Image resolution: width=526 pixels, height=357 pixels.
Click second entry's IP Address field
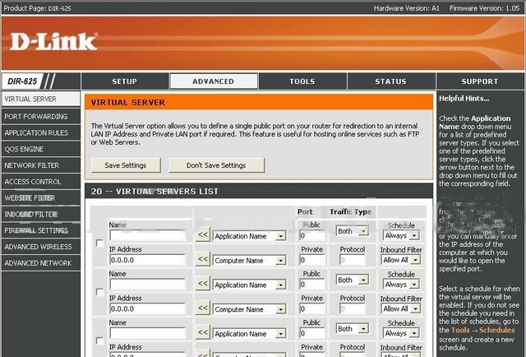(x=147, y=308)
